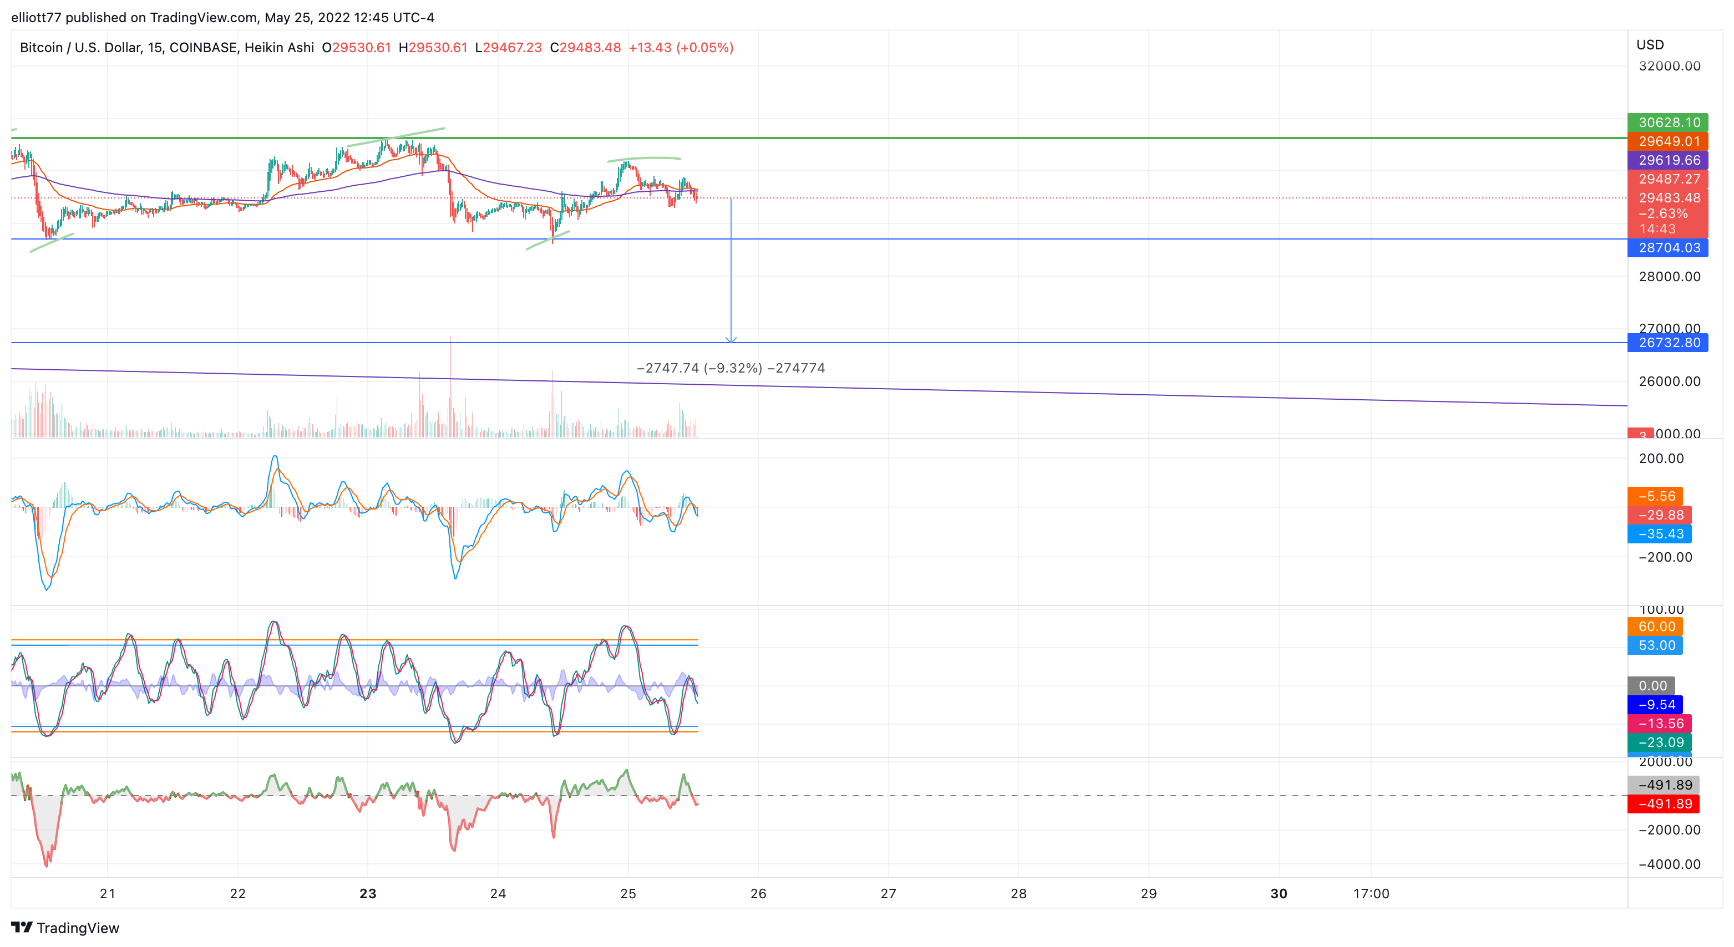
Task: Click the teal −23.09 oscillator label
Action: point(1659,742)
